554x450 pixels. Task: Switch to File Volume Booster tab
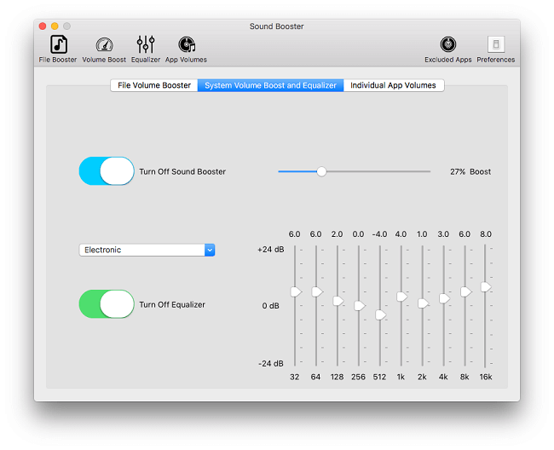click(x=154, y=85)
